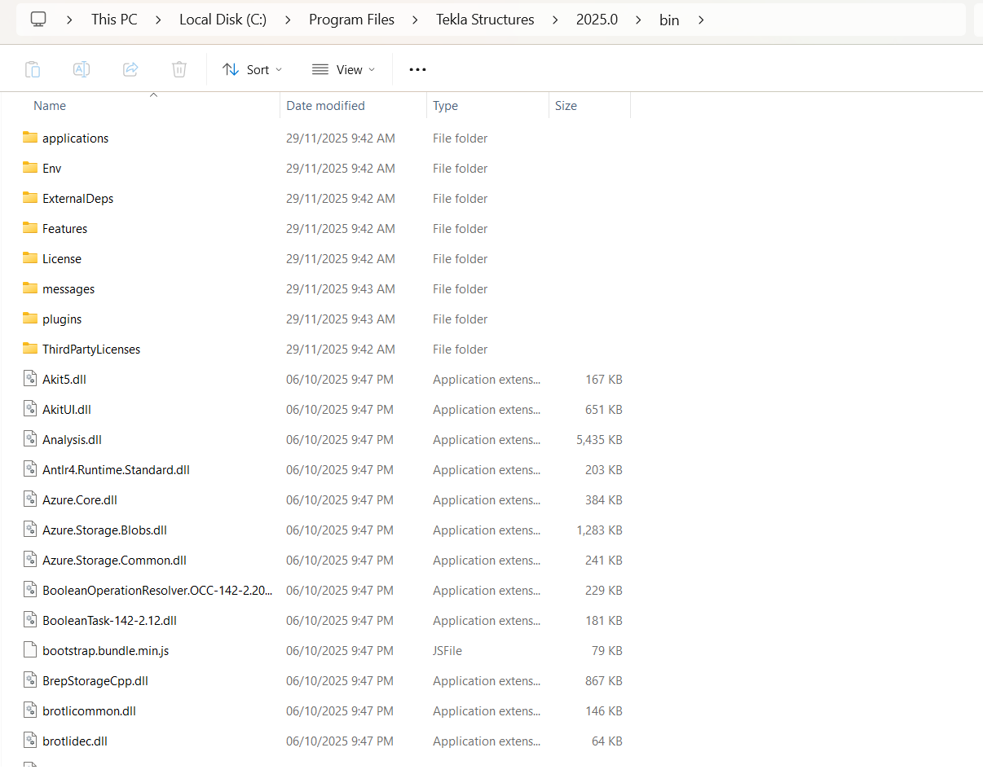Open the View dropdown menu
983x774 pixels.
(x=343, y=69)
